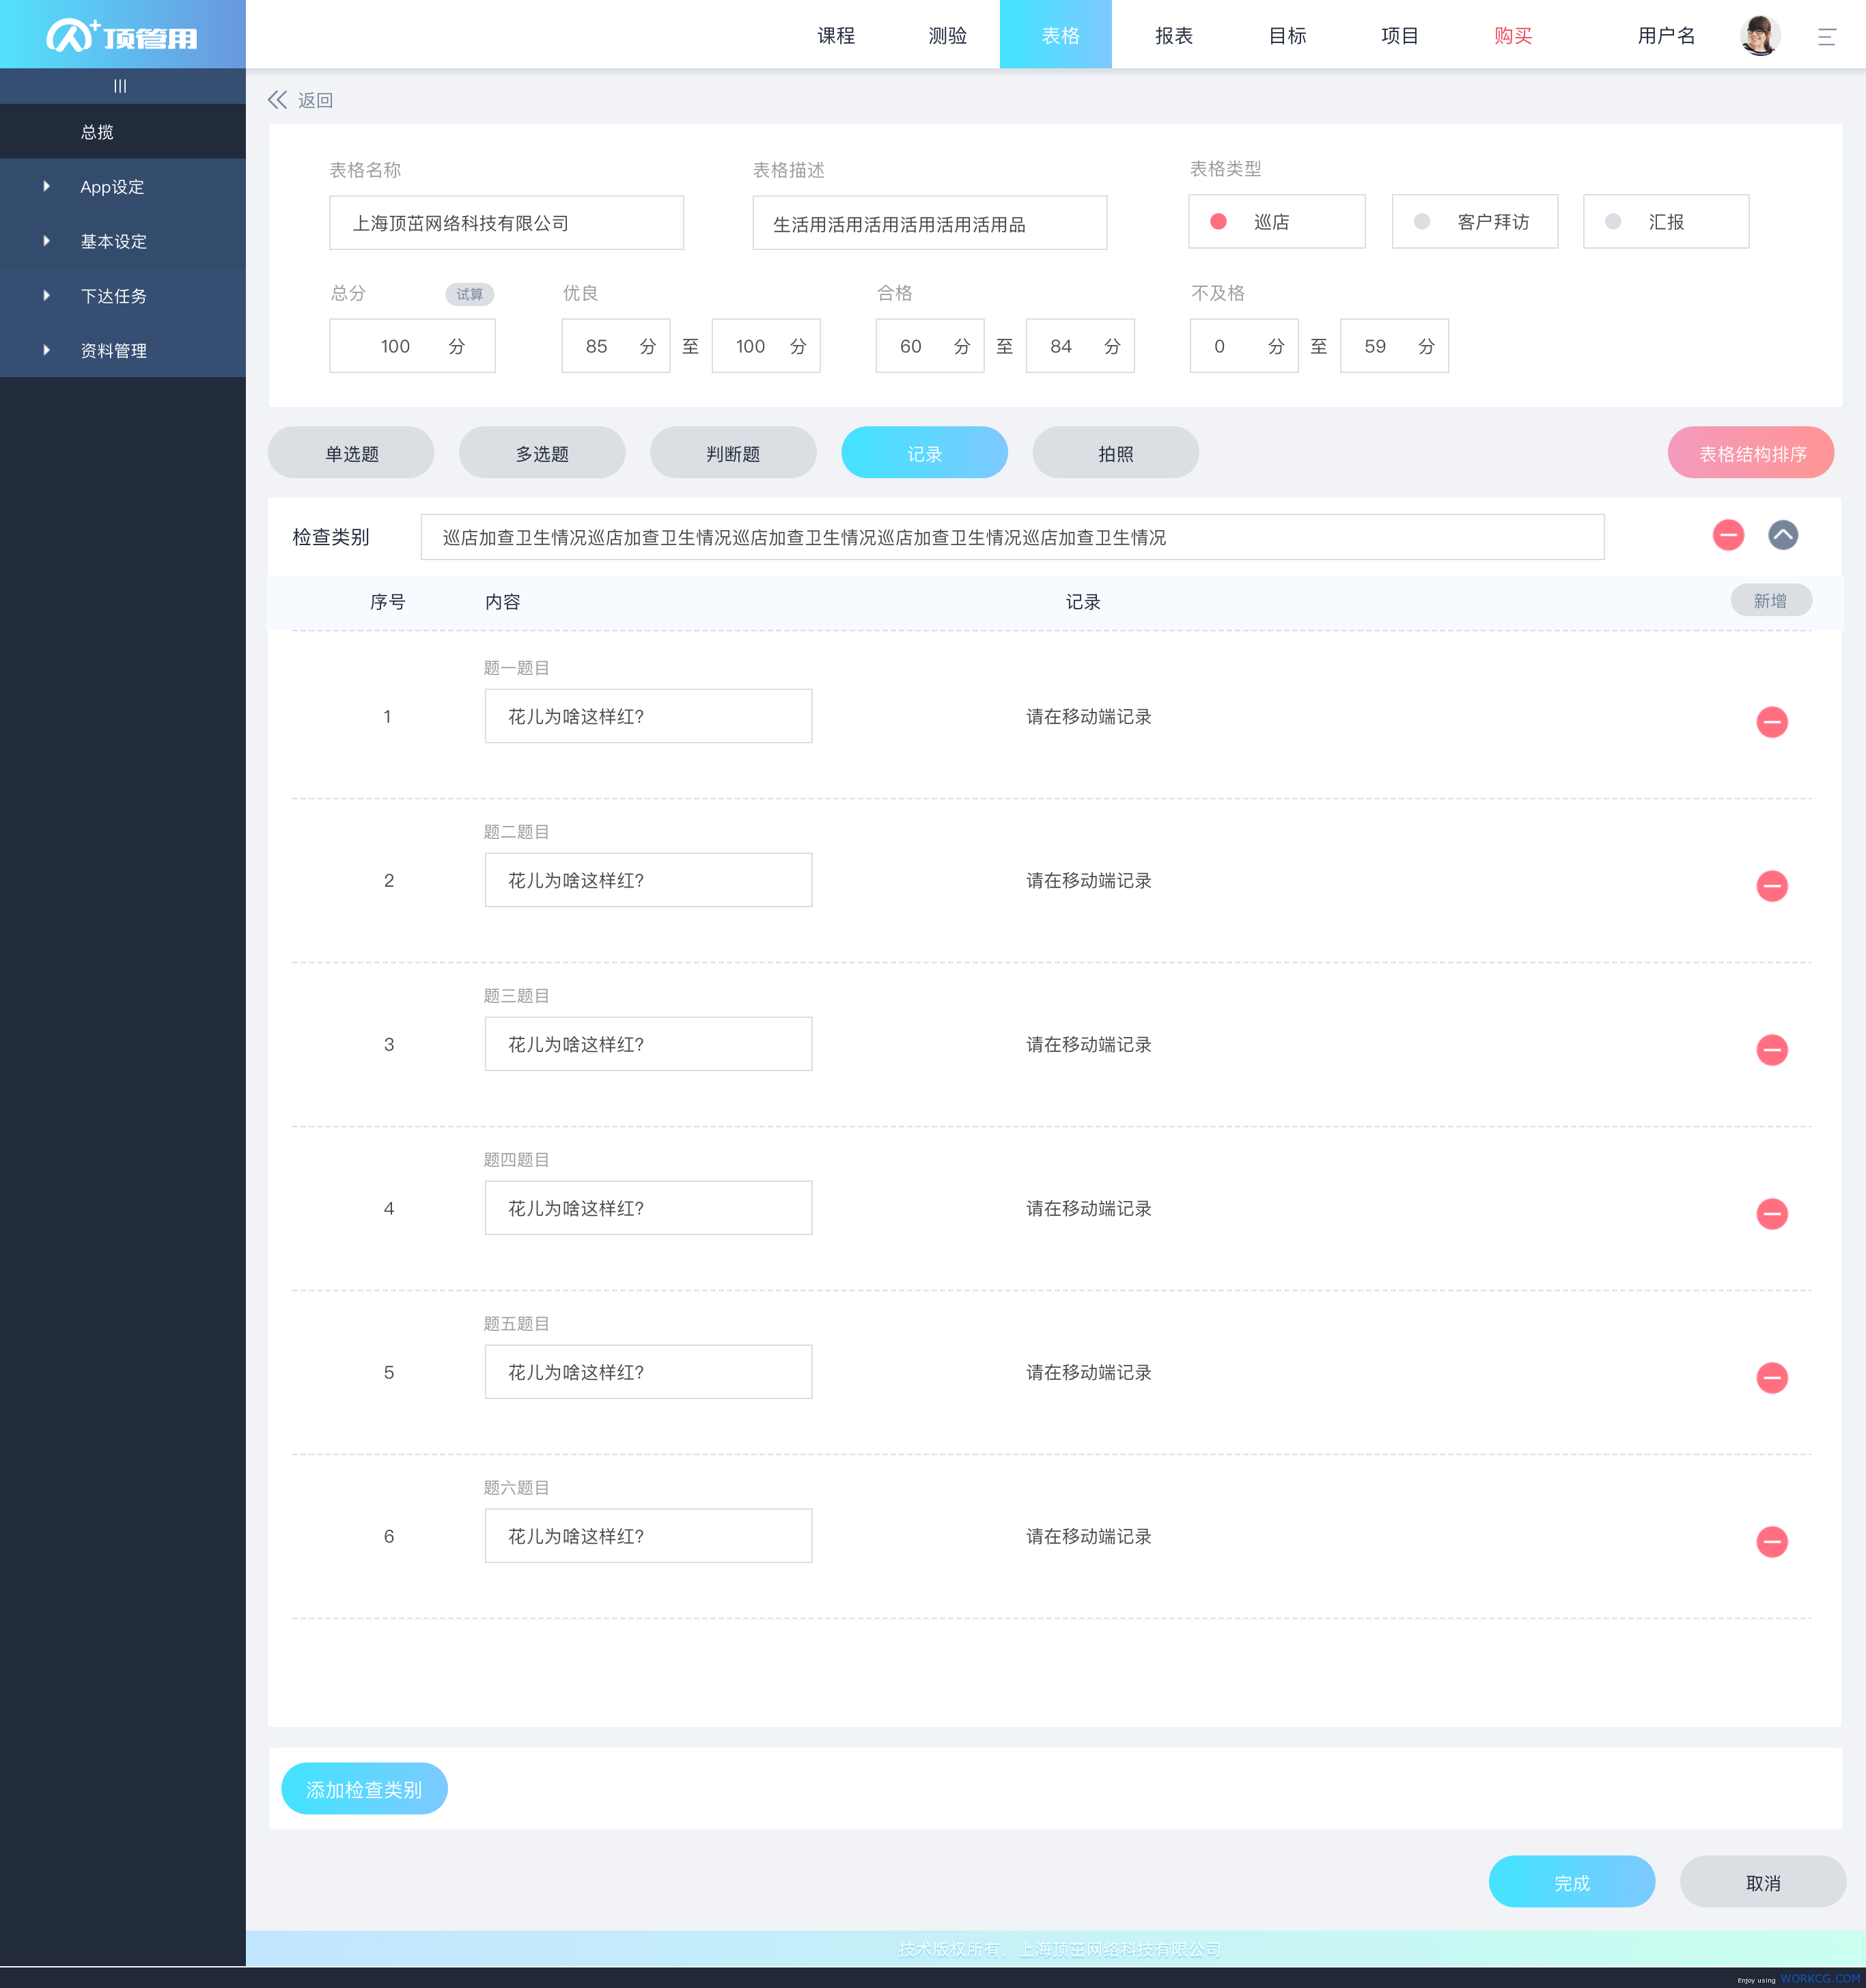Edit the 题六题目 content field
Screen dimensions: 1866x1988
tap(648, 1536)
